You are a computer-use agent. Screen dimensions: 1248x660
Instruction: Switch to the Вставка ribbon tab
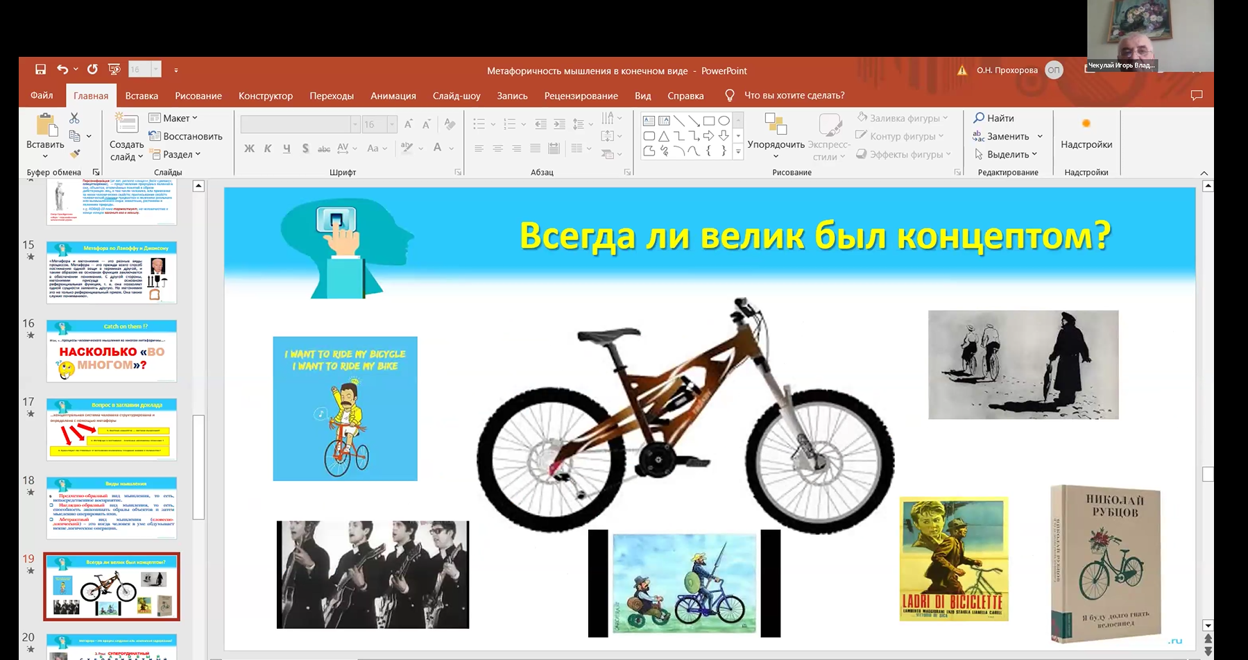pyautogui.click(x=142, y=96)
